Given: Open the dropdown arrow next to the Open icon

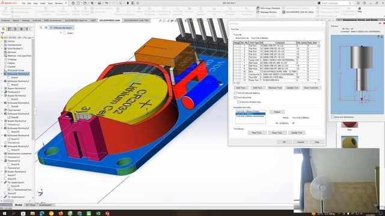Looking at the screenshot, I should [88, 3].
